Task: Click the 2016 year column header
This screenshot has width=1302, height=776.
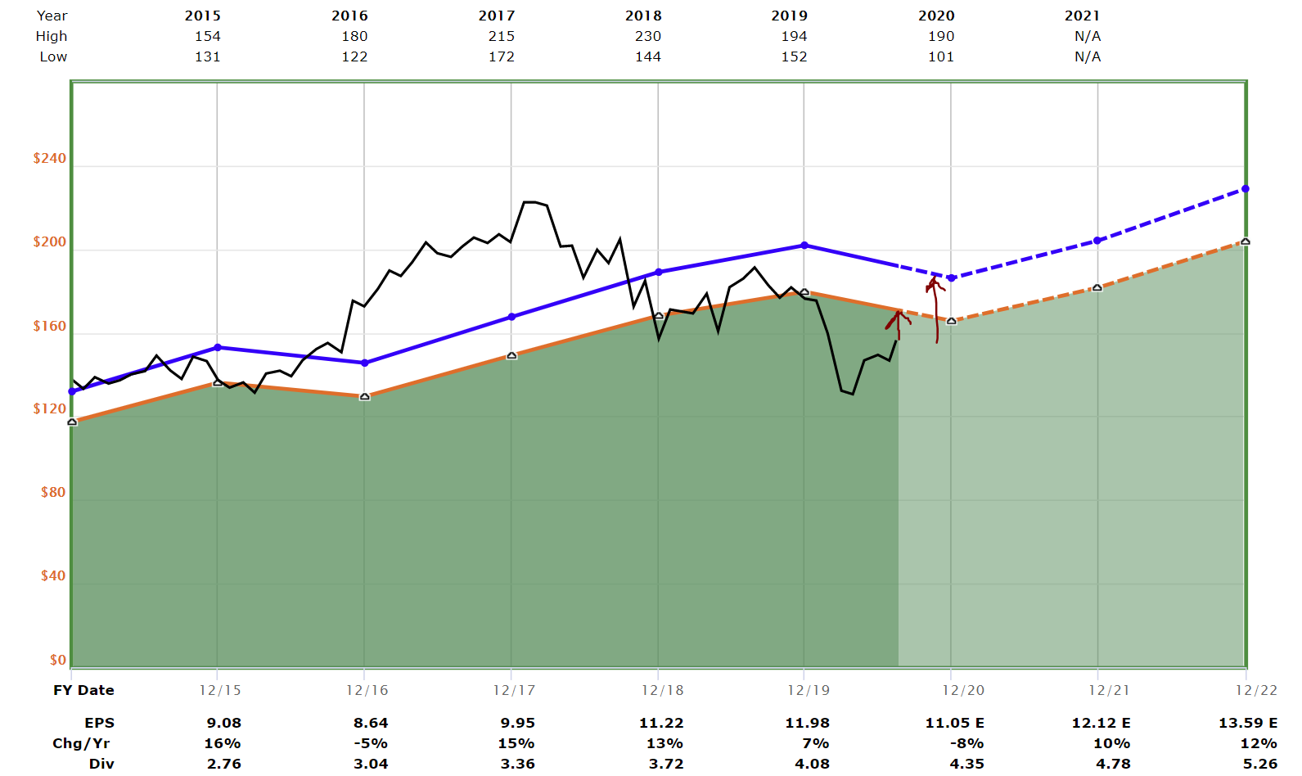Action: pyautogui.click(x=349, y=16)
